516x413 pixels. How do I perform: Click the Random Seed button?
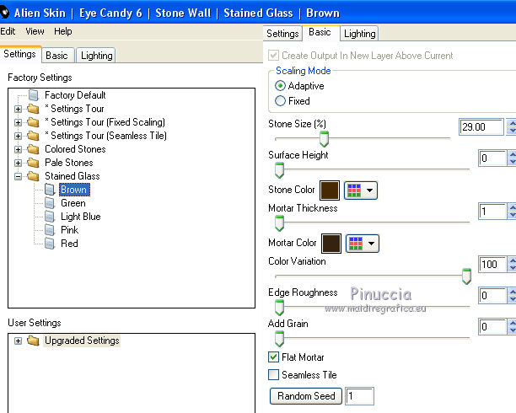point(306,396)
